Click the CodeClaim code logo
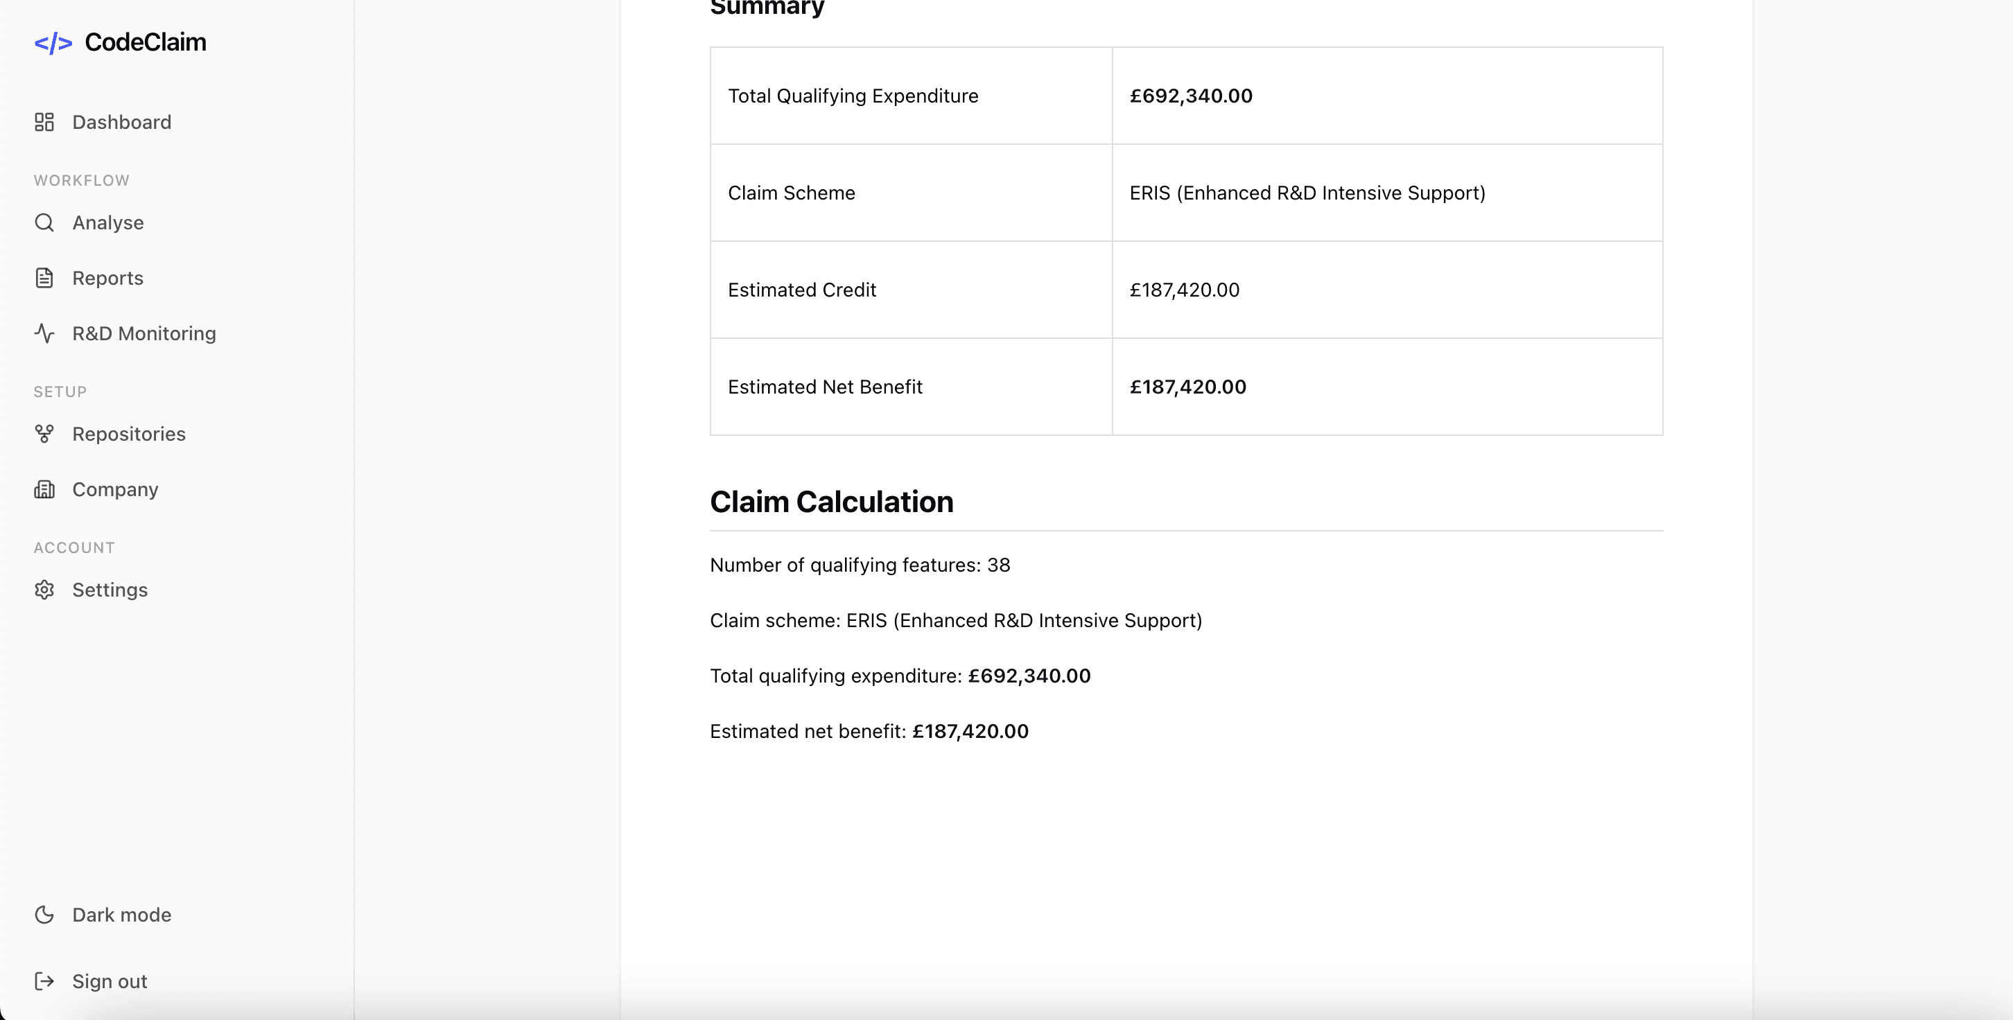 click(55, 42)
